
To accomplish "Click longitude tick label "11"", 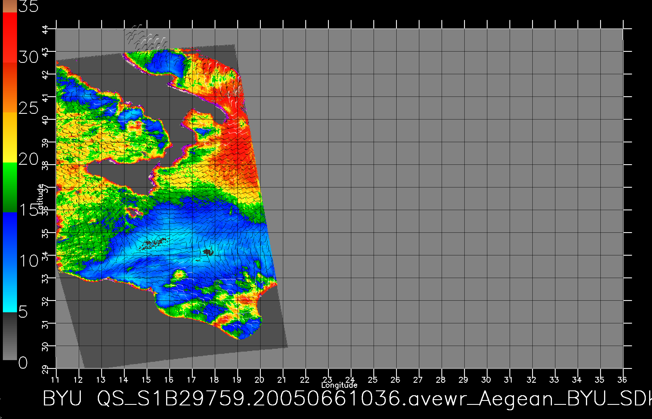I will click(55, 380).
